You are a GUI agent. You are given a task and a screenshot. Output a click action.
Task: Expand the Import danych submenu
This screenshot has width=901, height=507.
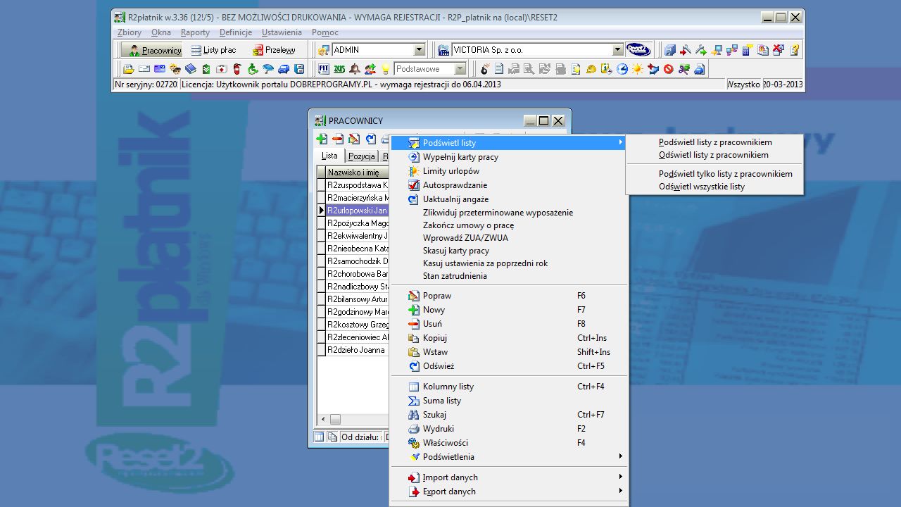click(509, 477)
